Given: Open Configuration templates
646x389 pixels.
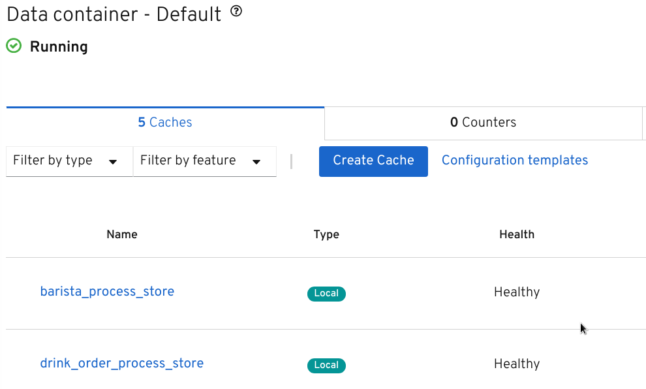Looking at the screenshot, I should pos(514,160).
